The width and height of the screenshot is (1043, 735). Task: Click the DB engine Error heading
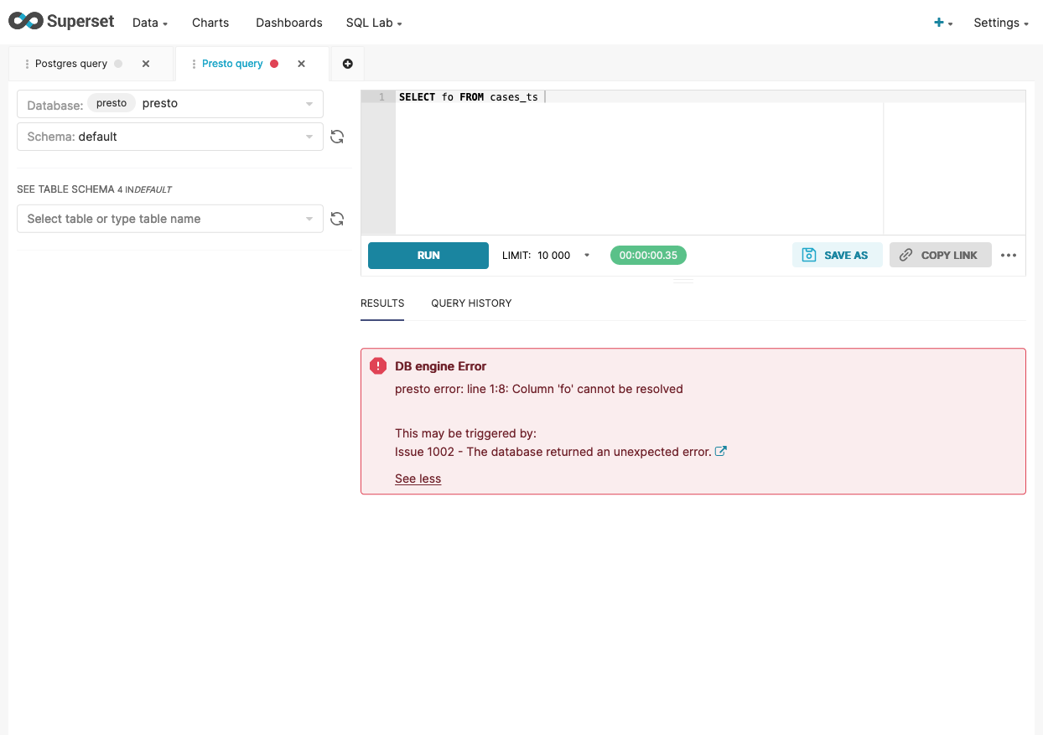point(441,366)
